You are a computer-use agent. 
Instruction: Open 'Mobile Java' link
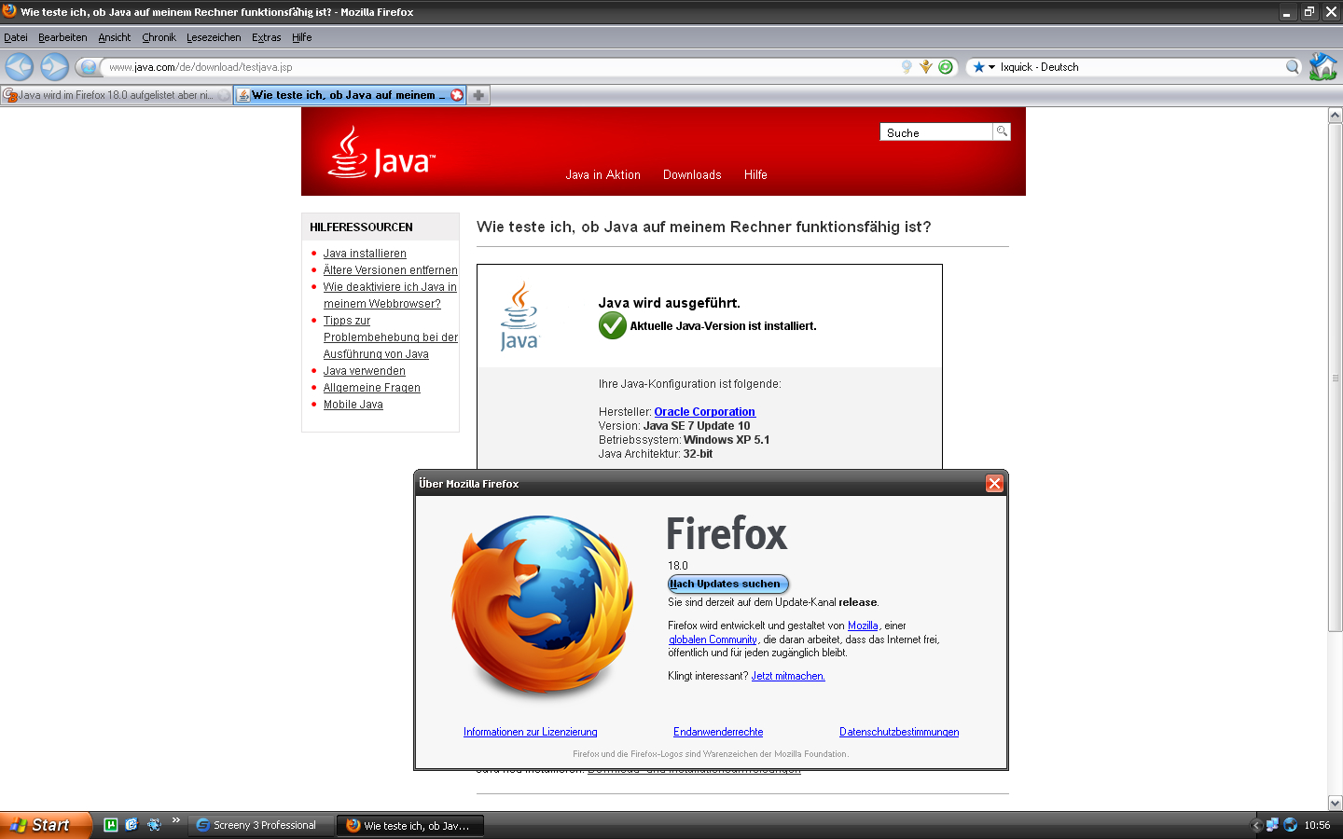[x=353, y=405]
